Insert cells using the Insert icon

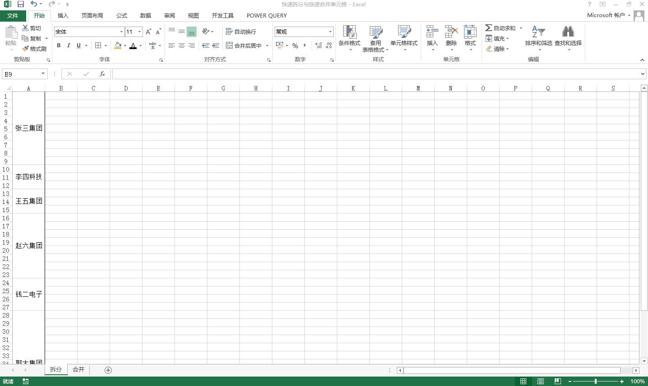(432, 32)
